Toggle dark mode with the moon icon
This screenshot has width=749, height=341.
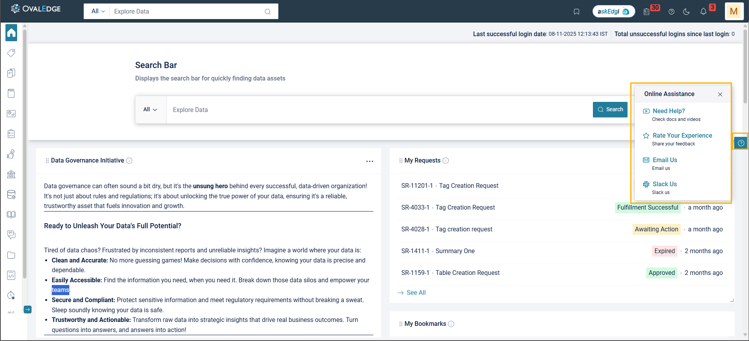pos(687,12)
